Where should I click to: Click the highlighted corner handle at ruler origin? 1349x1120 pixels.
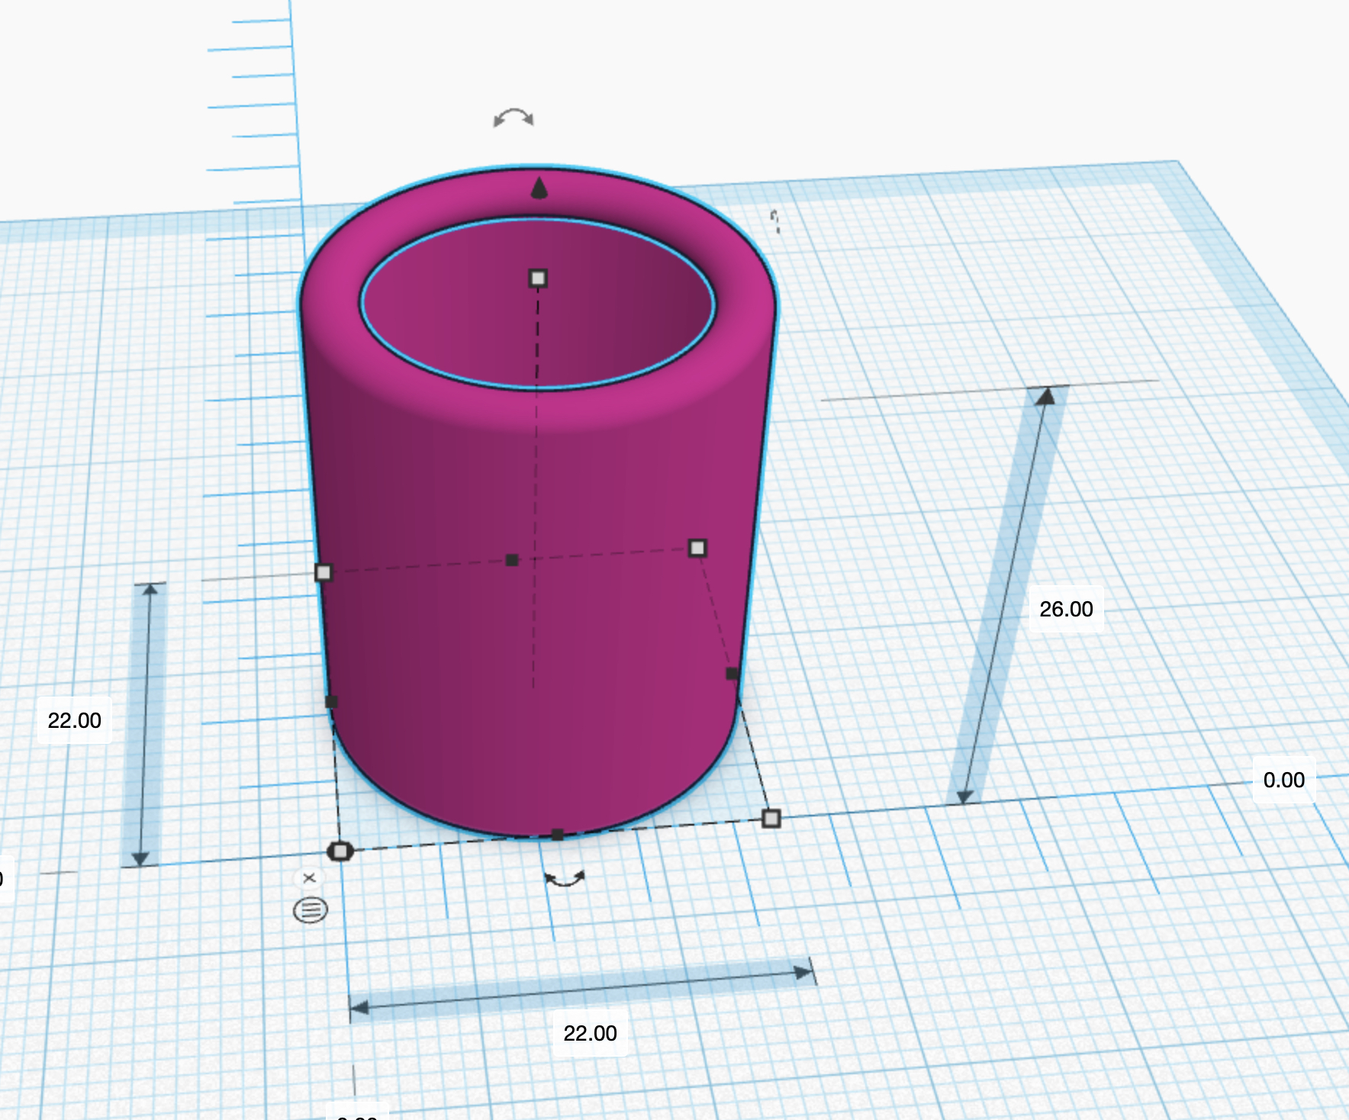click(x=340, y=851)
